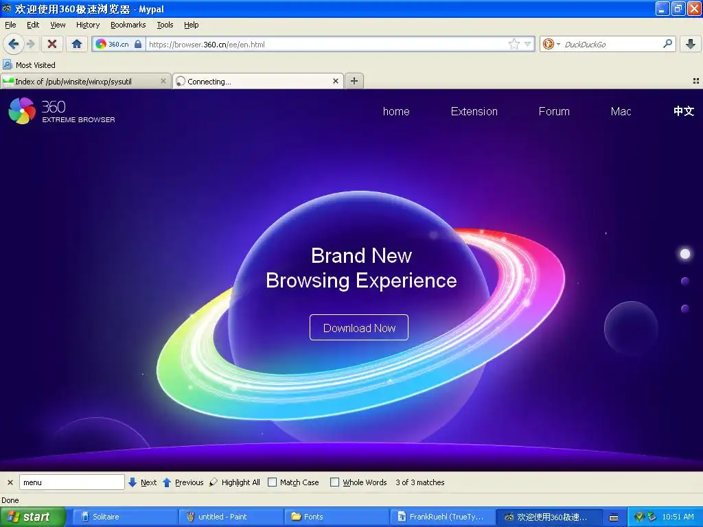Select the third slide indicator dot
Image resolution: width=703 pixels, height=527 pixels.
coord(684,309)
